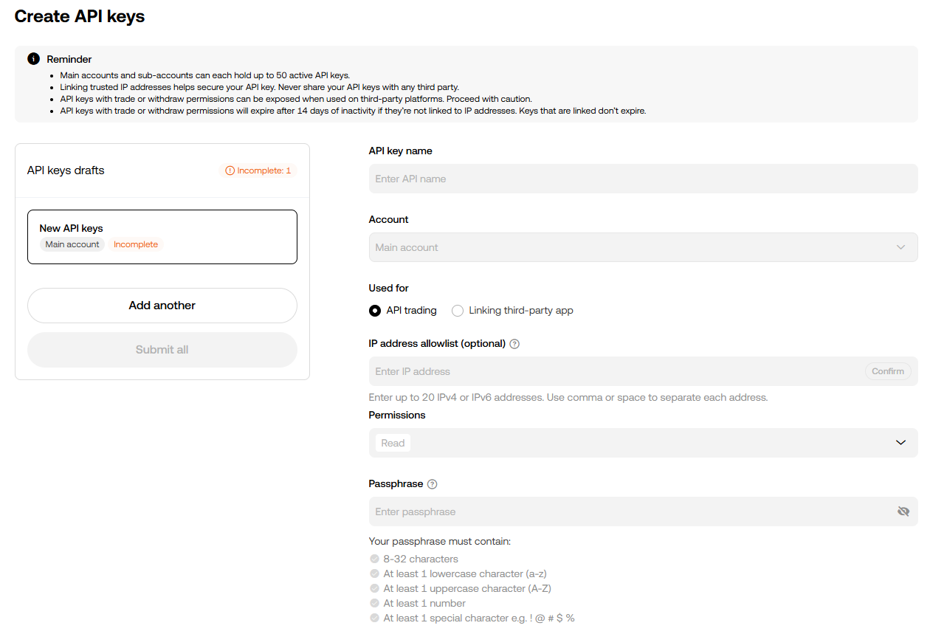The width and height of the screenshot is (930, 634).
Task: Click the lowercase character requirement check icon
Action: (x=375, y=573)
